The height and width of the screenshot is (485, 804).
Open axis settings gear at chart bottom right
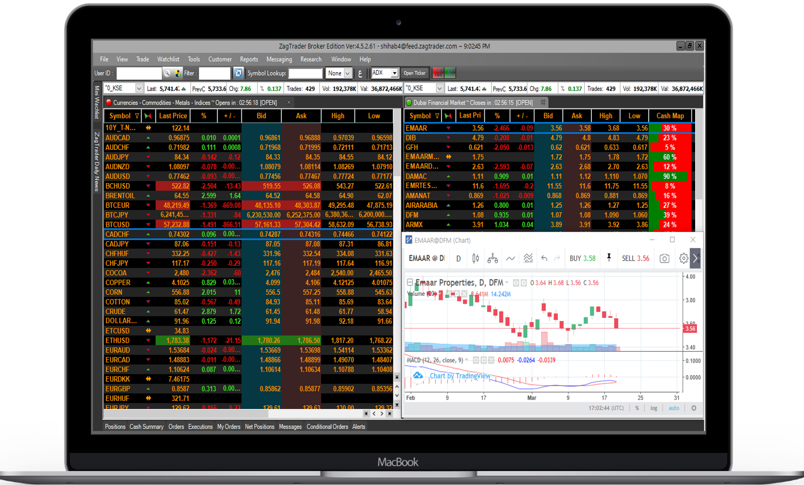point(694,408)
